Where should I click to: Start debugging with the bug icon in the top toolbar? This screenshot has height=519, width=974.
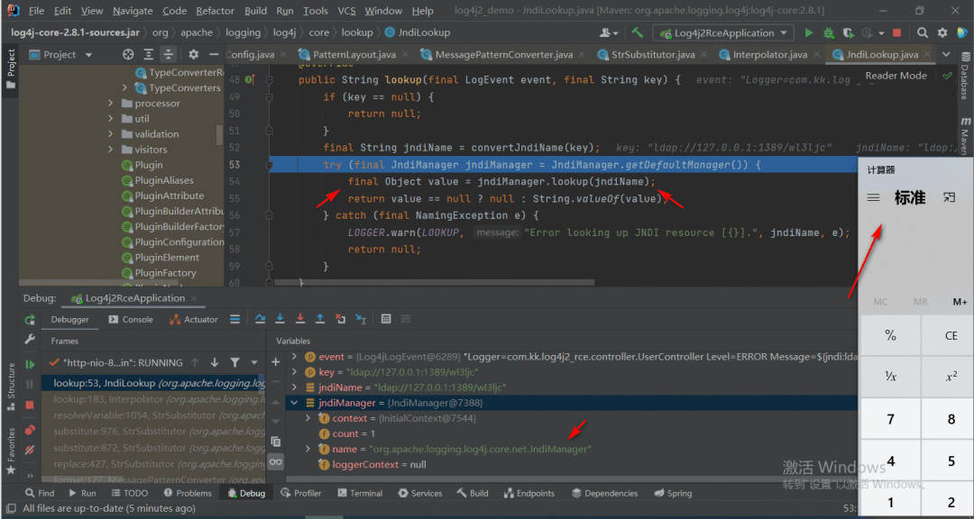pos(828,33)
